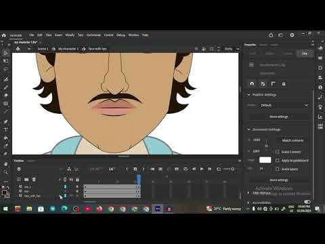This screenshot has height=244, width=325.
Task: Select the Text tool in the toolbar
Action: click(5, 129)
